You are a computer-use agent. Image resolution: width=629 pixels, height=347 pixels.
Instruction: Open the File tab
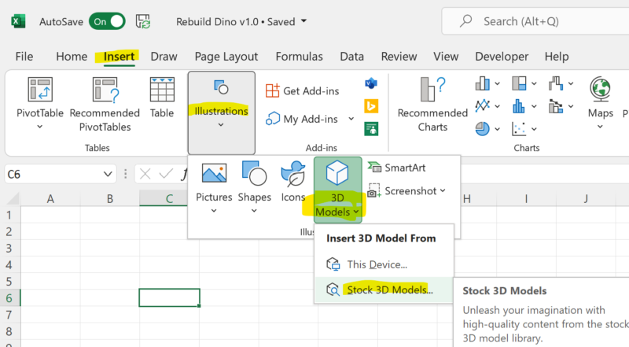tap(24, 57)
